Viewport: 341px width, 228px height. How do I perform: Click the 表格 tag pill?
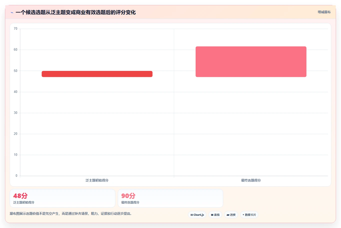(x=215, y=215)
